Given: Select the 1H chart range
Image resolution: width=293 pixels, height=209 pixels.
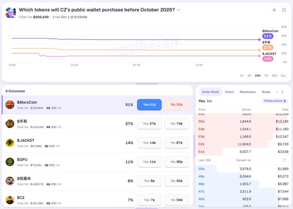Looking at the screenshot, I should tap(242, 76).
